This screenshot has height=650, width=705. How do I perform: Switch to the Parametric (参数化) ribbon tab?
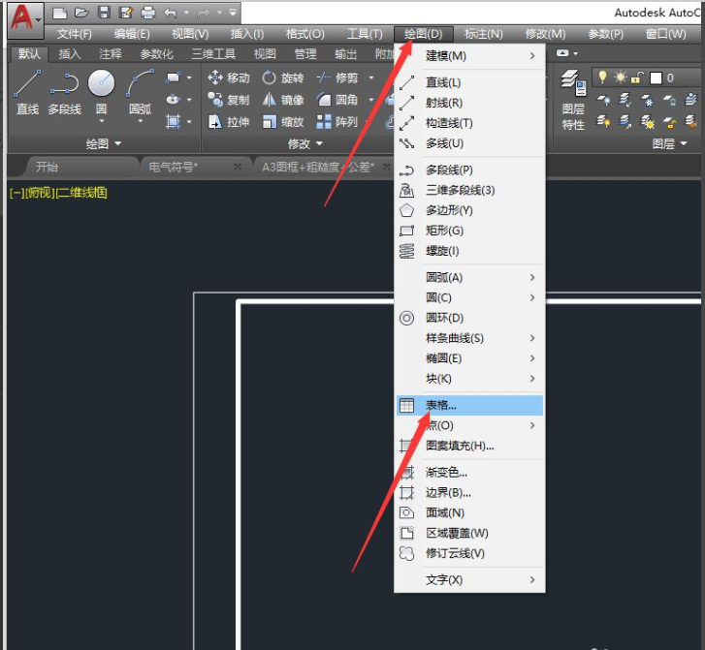click(x=156, y=54)
